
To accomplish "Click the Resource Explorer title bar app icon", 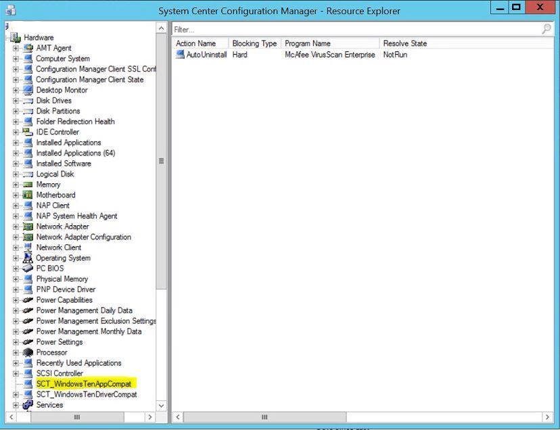I will [11, 10].
